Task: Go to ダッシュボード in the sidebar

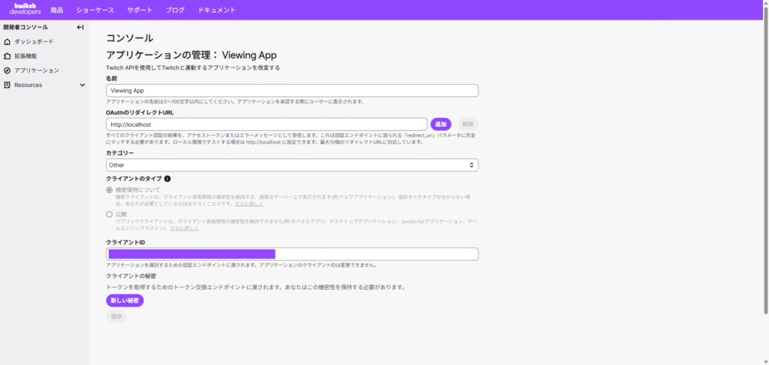Action: coord(34,42)
